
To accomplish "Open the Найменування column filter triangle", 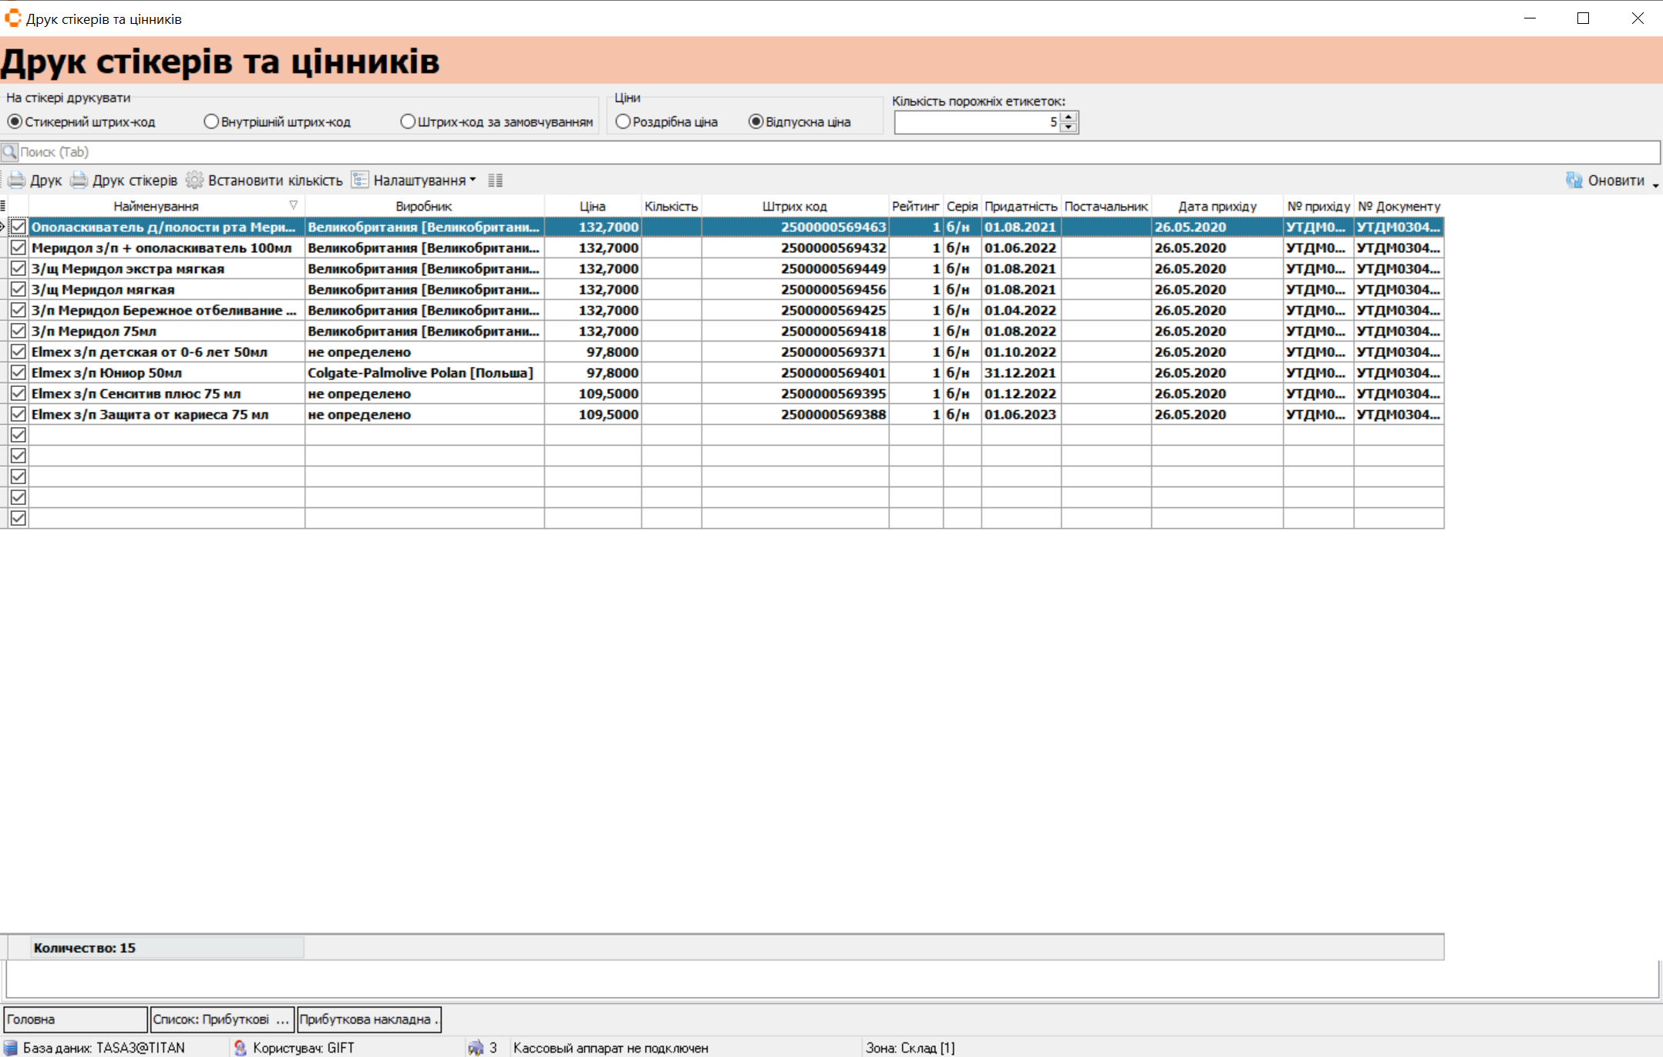I will pyautogui.click(x=293, y=205).
